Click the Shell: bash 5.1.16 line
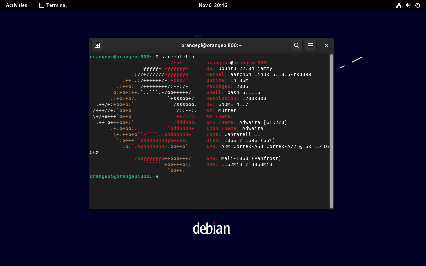The width and height of the screenshot is (426, 266). pos(233,92)
